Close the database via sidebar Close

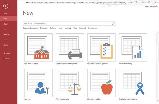(9, 45)
